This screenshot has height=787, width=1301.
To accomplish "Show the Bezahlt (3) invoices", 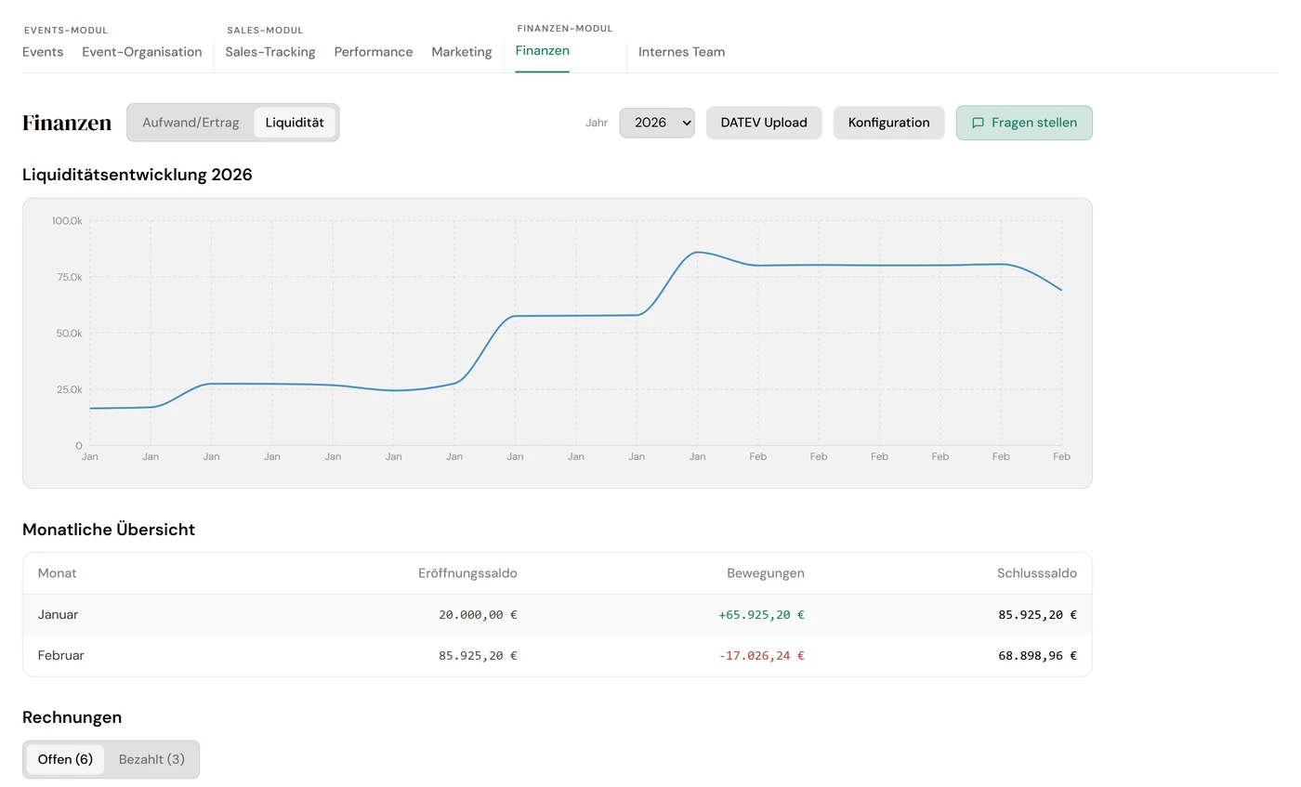I will [151, 759].
